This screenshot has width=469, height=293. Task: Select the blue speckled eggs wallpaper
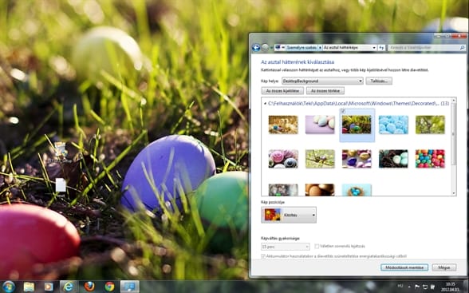pos(393,125)
